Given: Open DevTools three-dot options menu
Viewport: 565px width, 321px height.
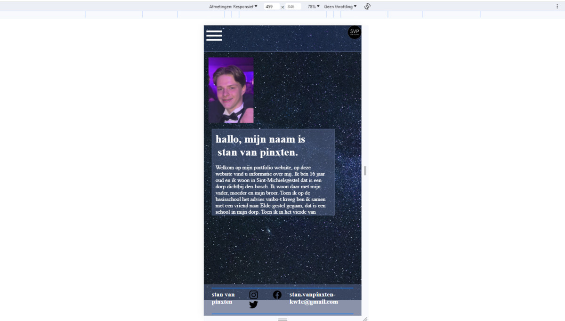Looking at the screenshot, I should tap(557, 7).
